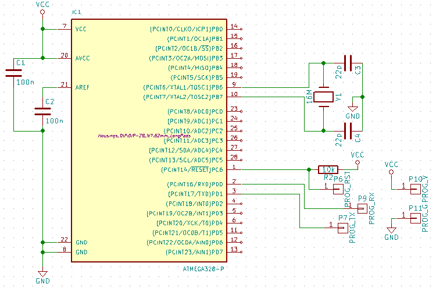Click the GND symbol beside the crystal
The width and height of the screenshot is (436, 291).
point(352,109)
